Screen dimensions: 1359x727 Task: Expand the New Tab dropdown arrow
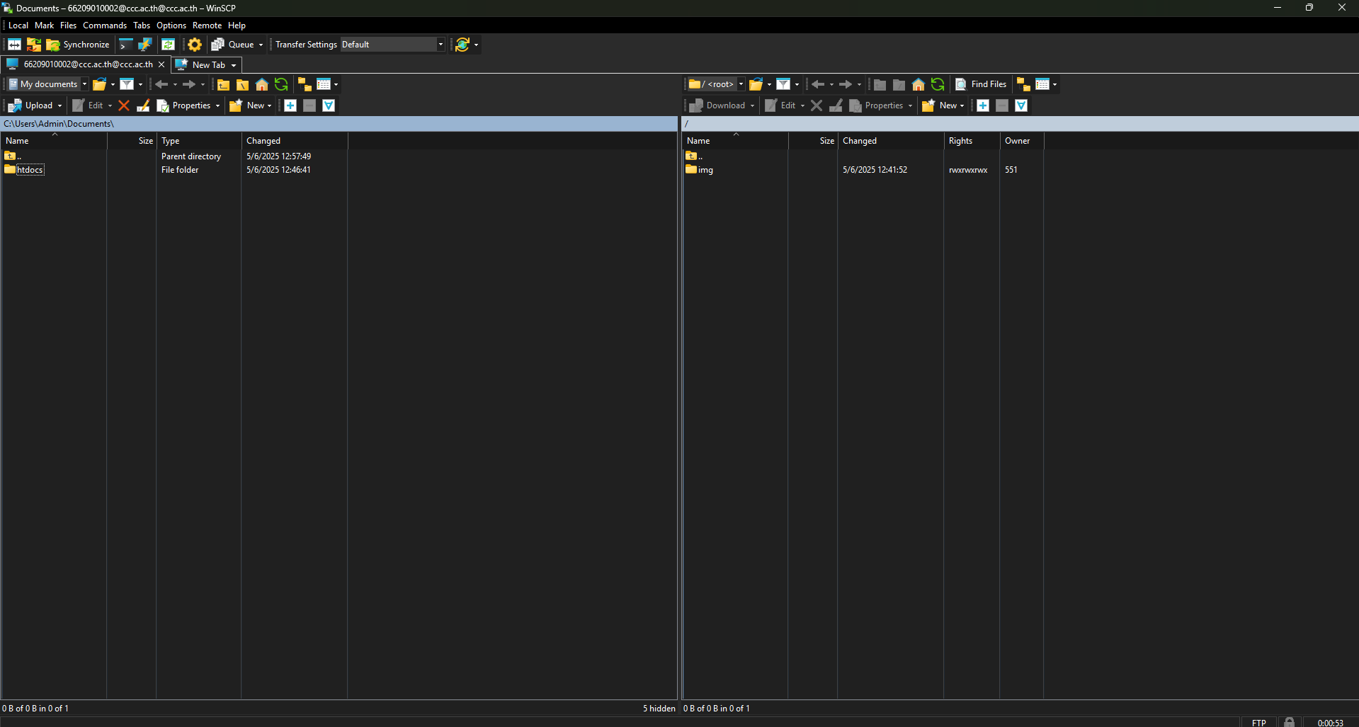pos(234,65)
